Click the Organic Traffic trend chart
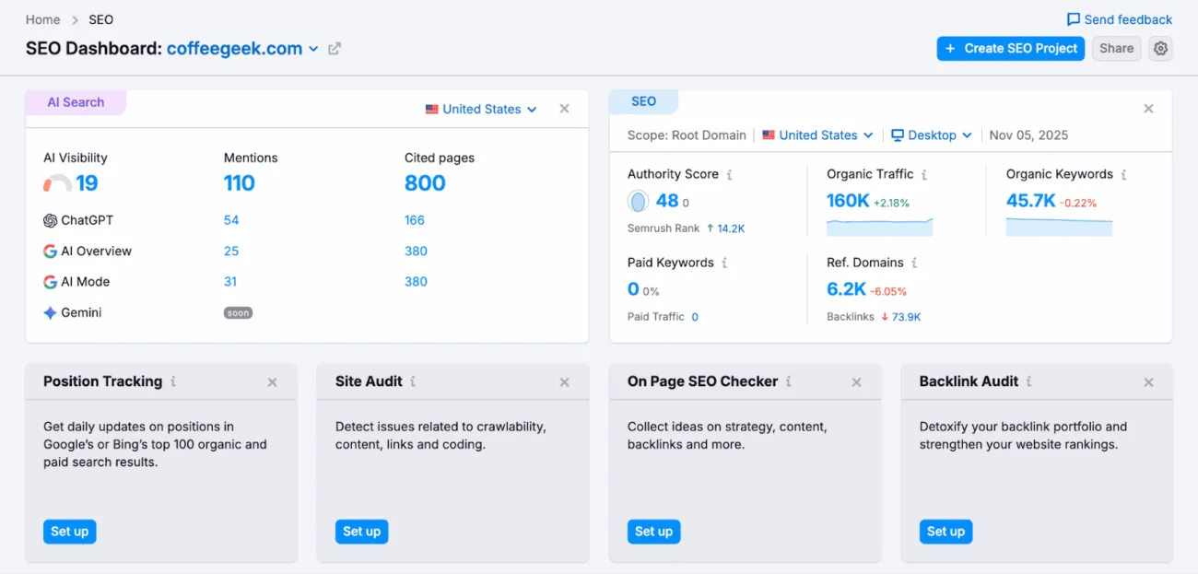This screenshot has width=1198, height=574. tap(879, 227)
